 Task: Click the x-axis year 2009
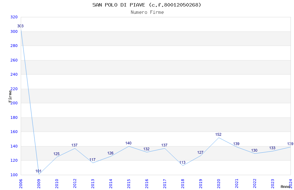[x=39, y=184]
